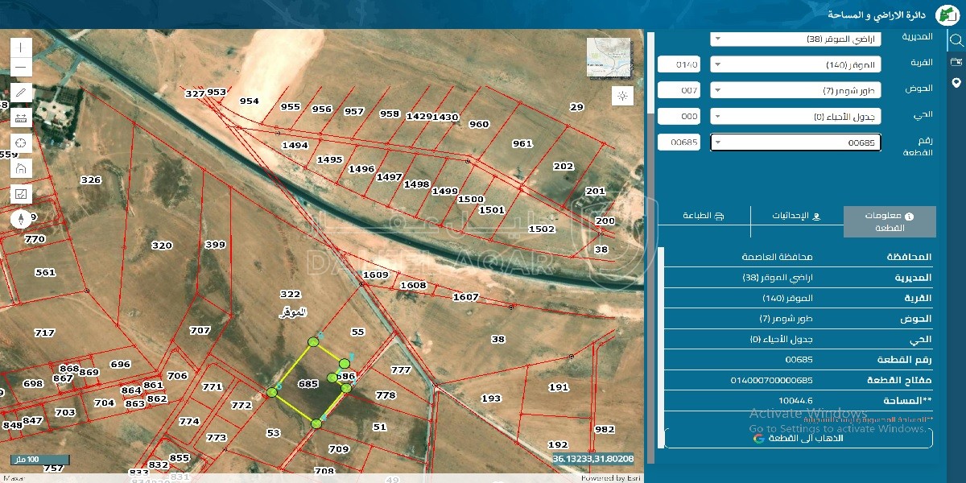
Task: Reset map orientation with compass
Action: [21, 219]
